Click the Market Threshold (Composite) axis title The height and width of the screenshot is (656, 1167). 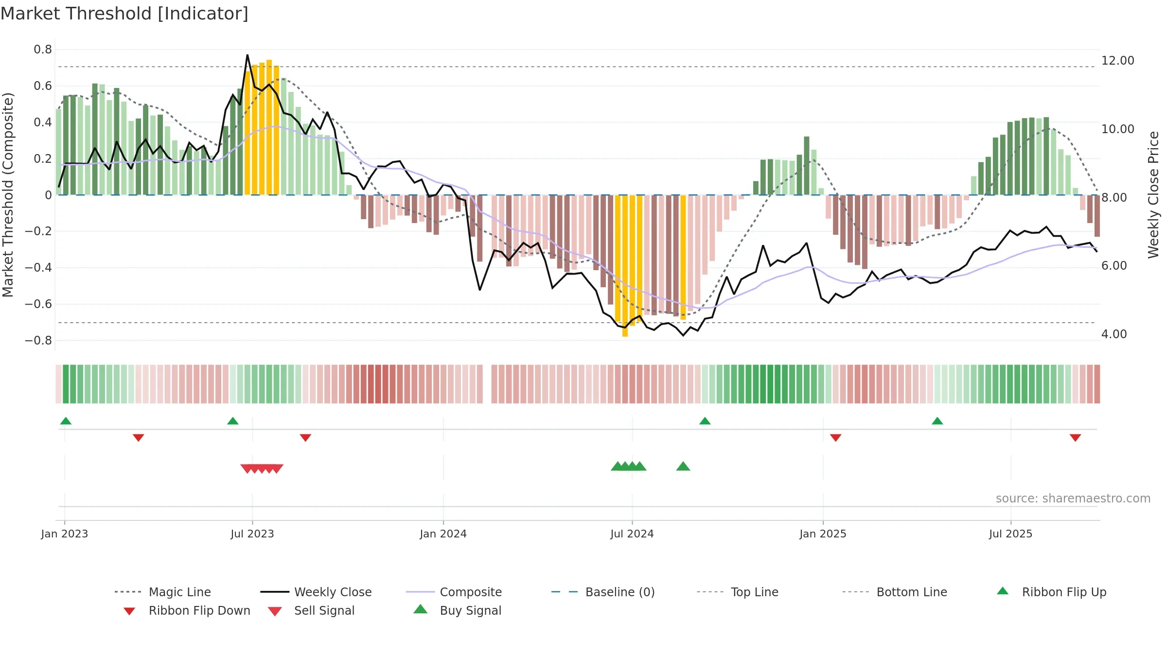8,195
